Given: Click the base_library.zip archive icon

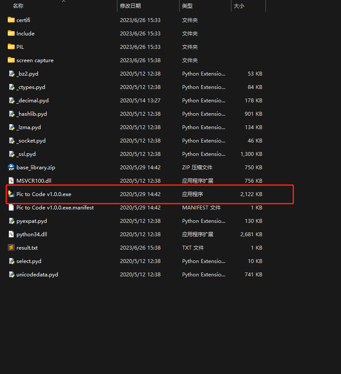Looking at the screenshot, I should pos(11,167).
